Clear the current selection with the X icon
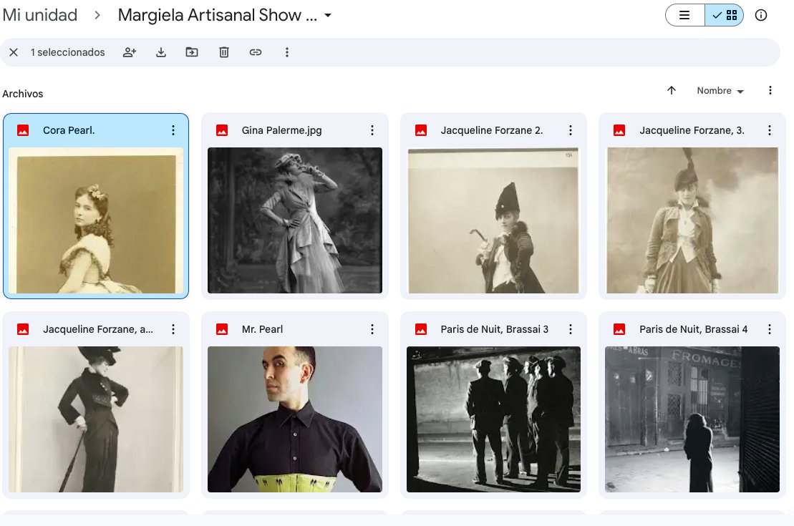Image resolution: width=794 pixels, height=526 pixels. (14, 52)
